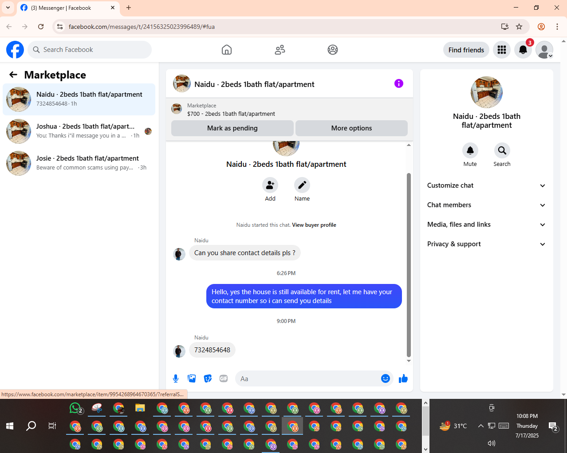This screenshot has width=567, height=453.
Task: Click the 'Can you share contact details' message
Action: point(245,253)
